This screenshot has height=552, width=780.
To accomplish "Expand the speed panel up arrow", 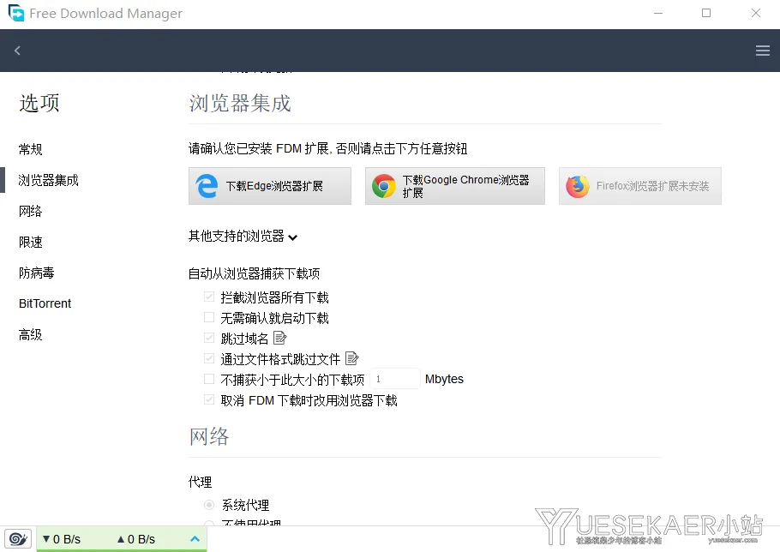I will pos(195,539).
